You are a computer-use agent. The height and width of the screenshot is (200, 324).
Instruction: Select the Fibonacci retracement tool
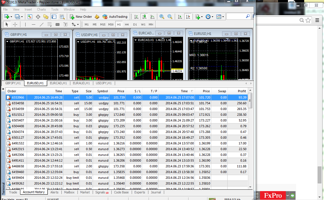[50, 25]
